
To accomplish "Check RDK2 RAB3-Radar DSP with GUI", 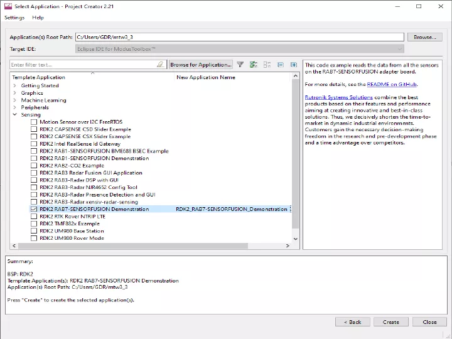I will click(34, 180).
